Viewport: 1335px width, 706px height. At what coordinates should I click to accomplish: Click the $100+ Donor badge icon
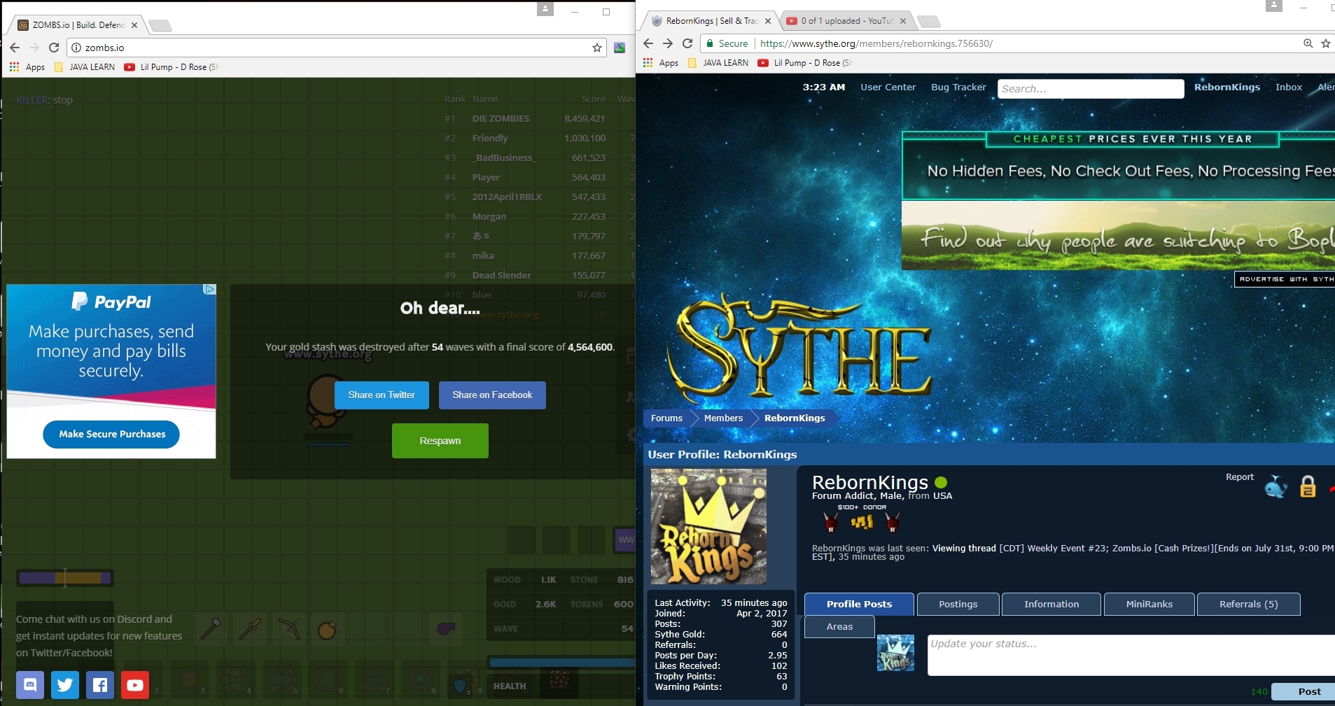click(862, 521)
